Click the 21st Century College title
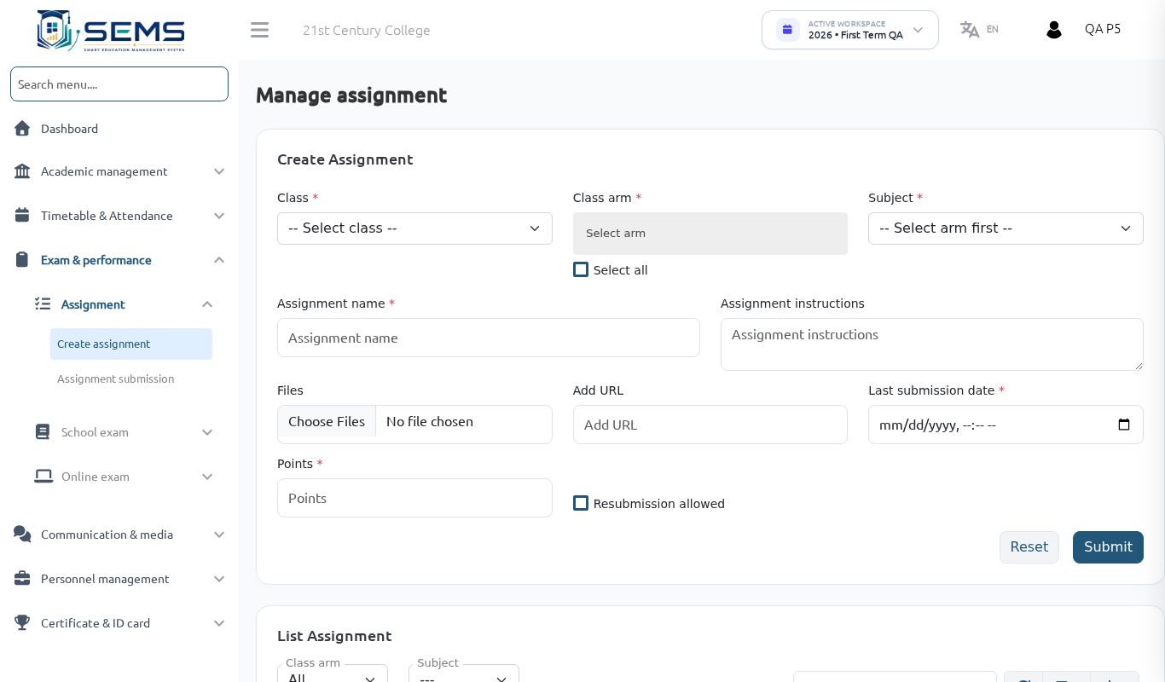 point(367,30)
